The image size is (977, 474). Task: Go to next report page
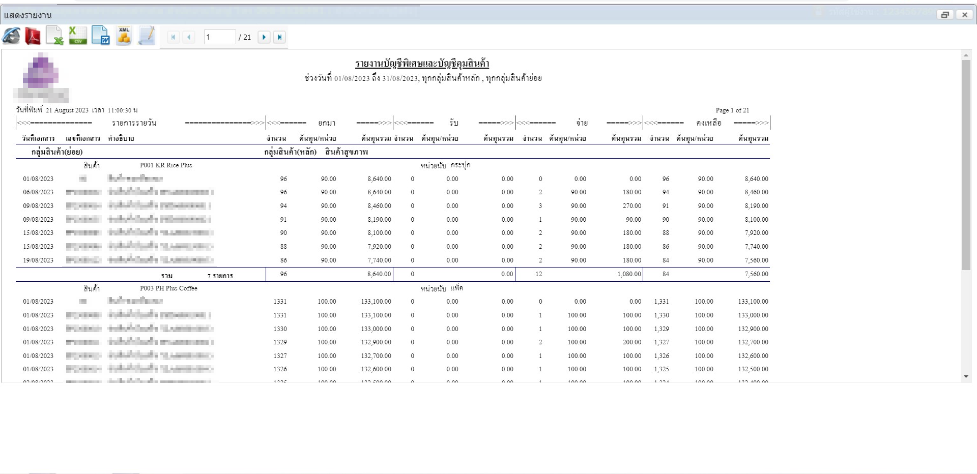pos(264,37)
